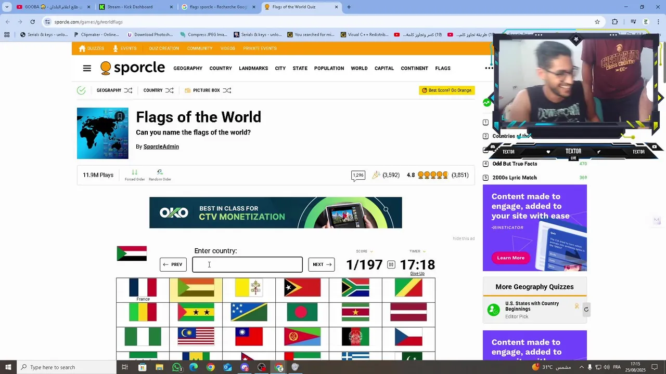Focus the Enter country input field
This screenshot has height=374, width=666.
pos(247,264)
